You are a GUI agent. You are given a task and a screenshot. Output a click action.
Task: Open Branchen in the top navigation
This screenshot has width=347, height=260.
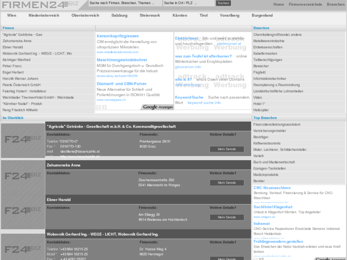(x=336, y=4)
